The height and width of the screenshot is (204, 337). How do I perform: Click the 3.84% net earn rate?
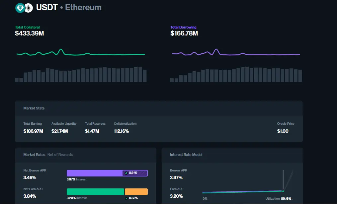coord(30,196)
